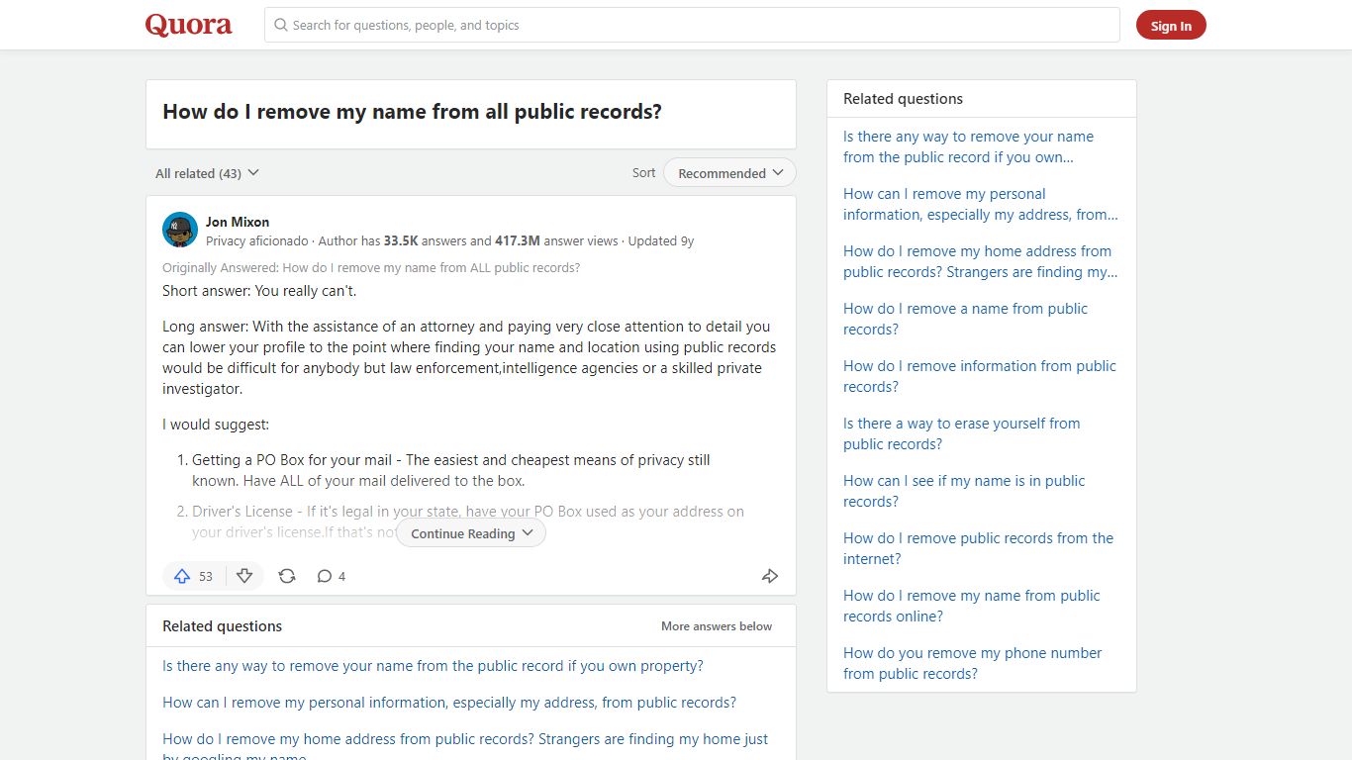This screenshot has height=760, width=1352.
Task: Open 'How can I see if my name' link
Action: click(964, 491)
